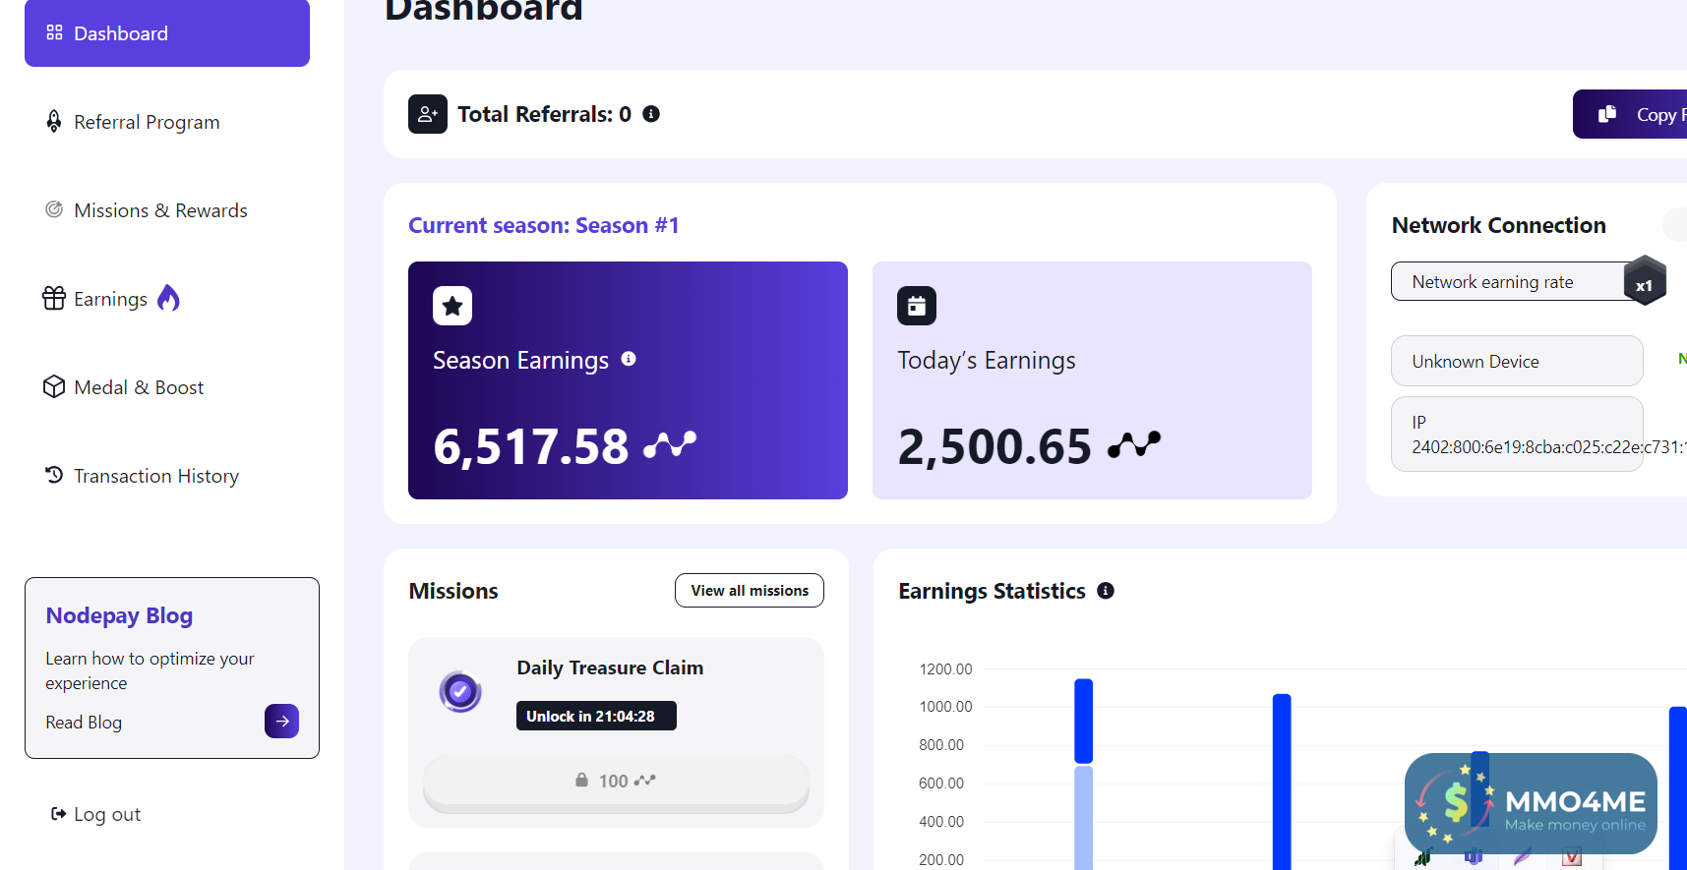Click Today's Earnings value 2,500.65

994,446
